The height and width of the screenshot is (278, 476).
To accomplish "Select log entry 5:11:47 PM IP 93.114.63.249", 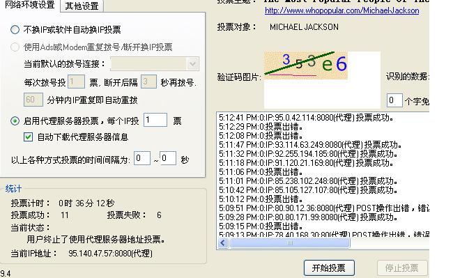I will pos(310,145).
